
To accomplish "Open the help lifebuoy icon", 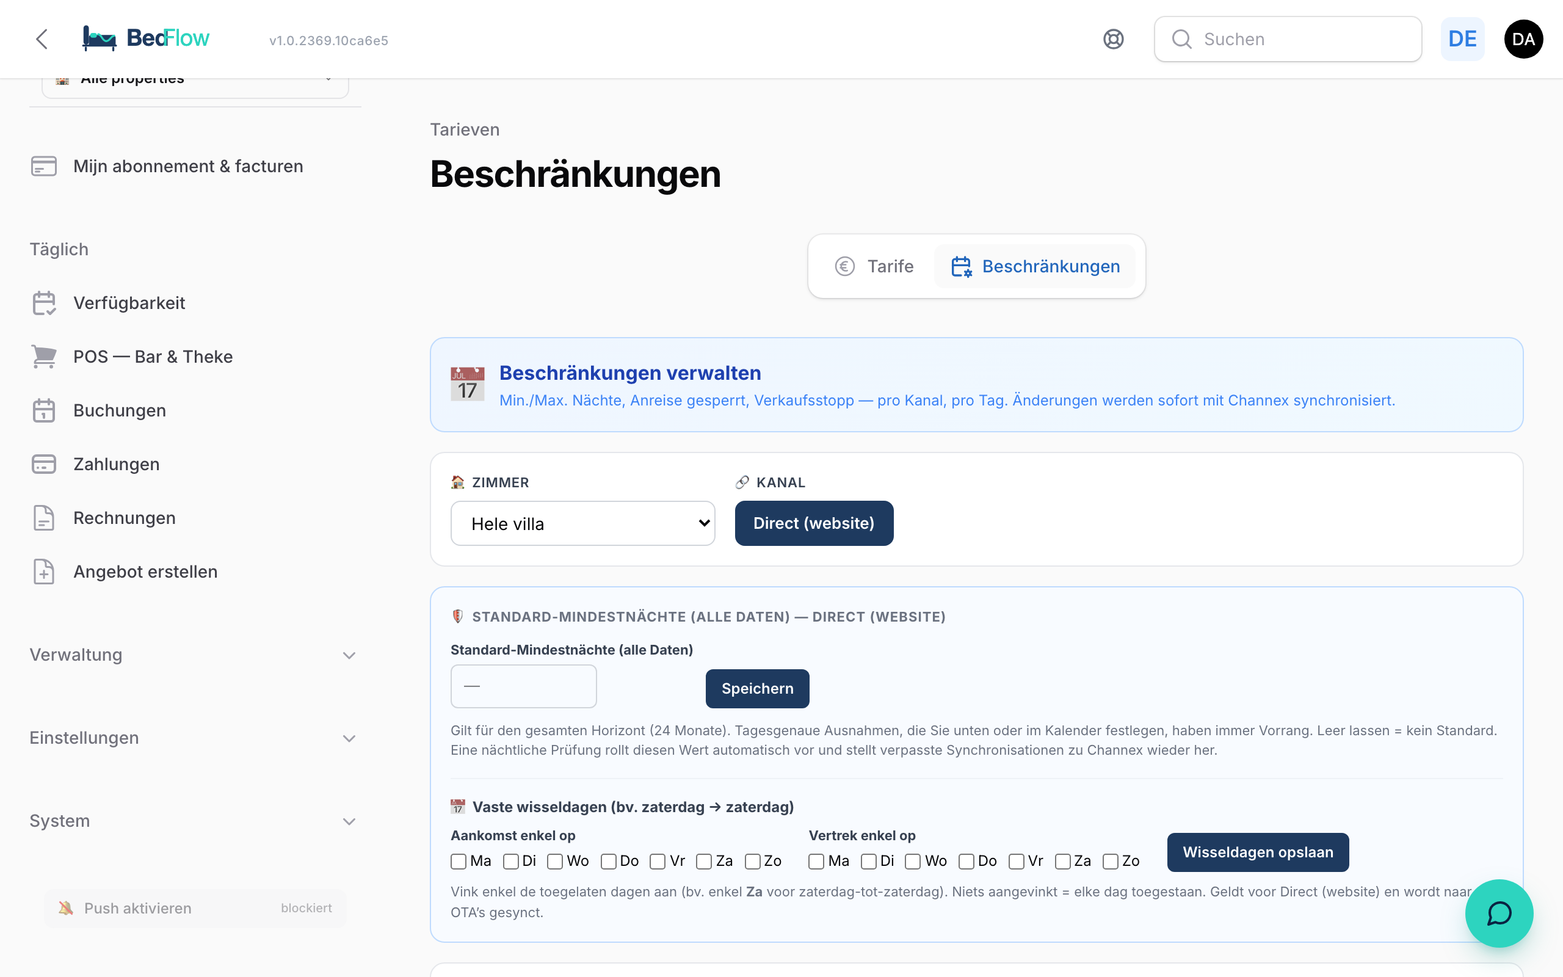I will tap(1113, 40).
